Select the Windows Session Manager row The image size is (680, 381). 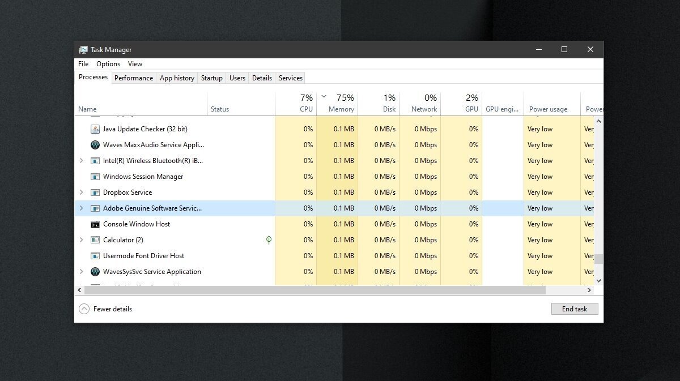pyautogui.click(x=143, y=177)
